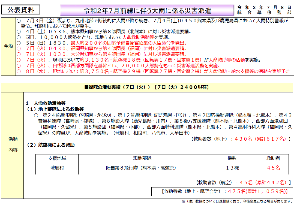Click the 13機 table cell
Viewport: 294px width, 208px height.
click(232, 168)
